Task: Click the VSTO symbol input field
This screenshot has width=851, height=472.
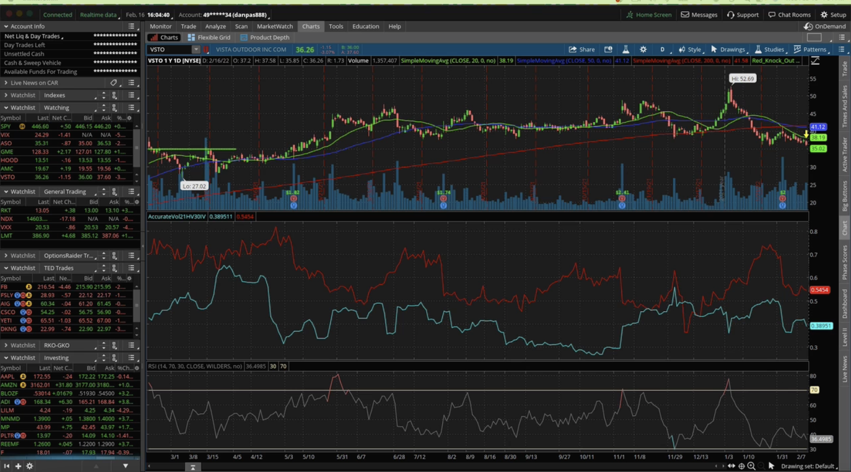Action: 170,50
